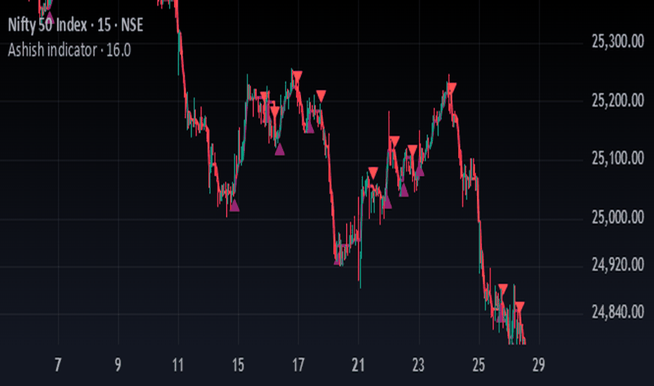Select red sell triangle at the date-24 peak
Image resolution: width=654 pixels, height=386 pixels.
click(x=451, y=88)
